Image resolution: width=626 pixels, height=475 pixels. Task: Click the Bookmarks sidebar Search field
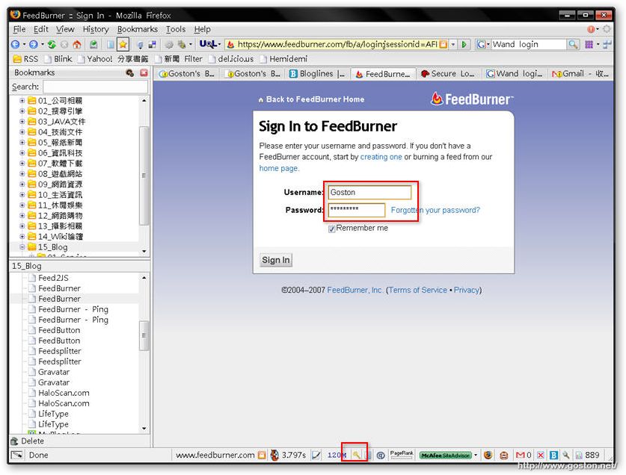(95, 87)
